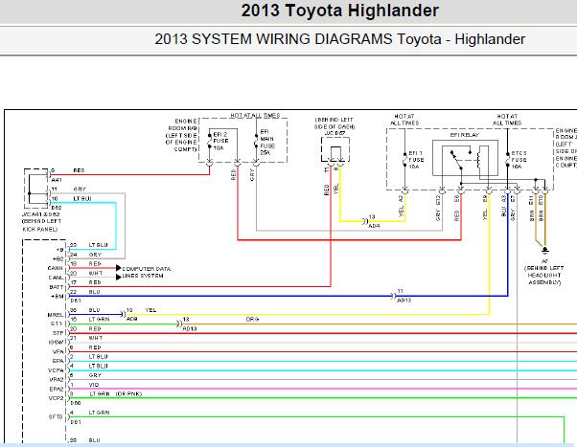Click the AD9 connector on MREL line
This screenshot has height=447, width=577.
point(124,314)
